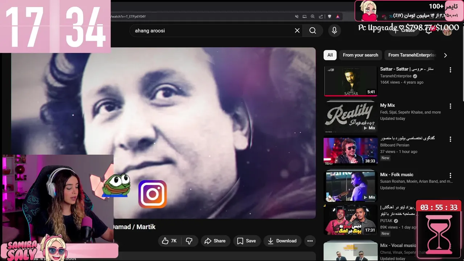The width and height of the screenshot is (464, 261).
Task: Click the Damad / Martik video title
Action: (x=134, y=227)
